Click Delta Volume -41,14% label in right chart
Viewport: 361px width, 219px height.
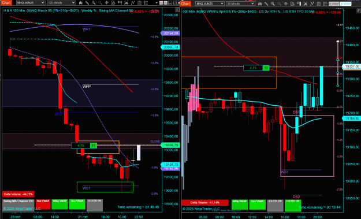(x=205, y=203)
